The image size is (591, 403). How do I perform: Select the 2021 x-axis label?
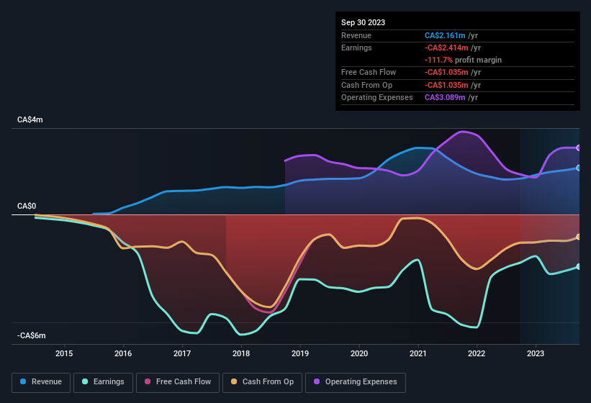tap(418, 353)
